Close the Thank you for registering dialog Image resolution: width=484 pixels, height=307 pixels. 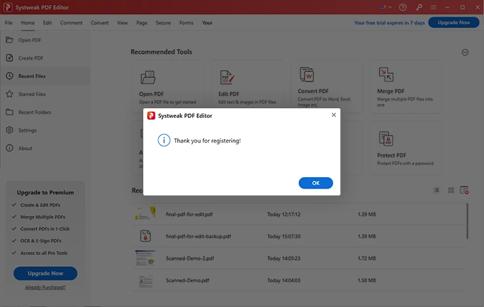tap(333, 115)
